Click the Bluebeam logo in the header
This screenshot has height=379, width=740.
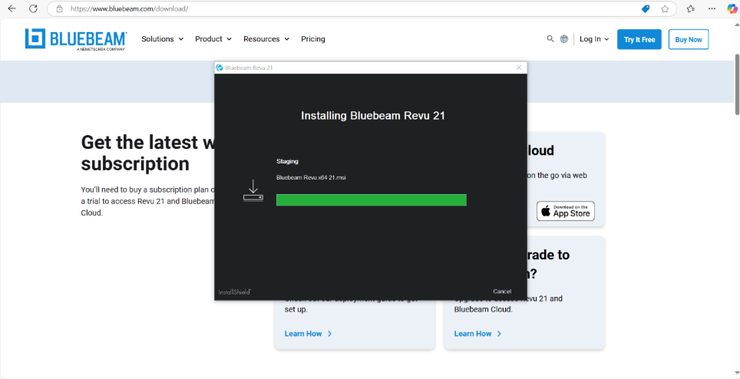pyautogui.click(x=75, y=39)
